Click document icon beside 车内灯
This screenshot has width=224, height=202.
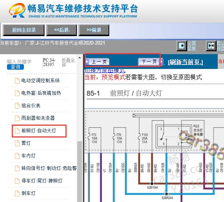(x=17, y=156)
